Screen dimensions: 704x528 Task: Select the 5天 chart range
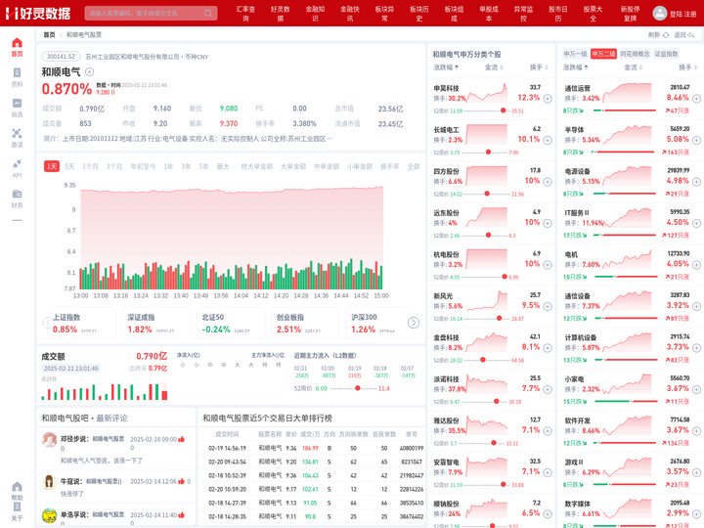69,166
